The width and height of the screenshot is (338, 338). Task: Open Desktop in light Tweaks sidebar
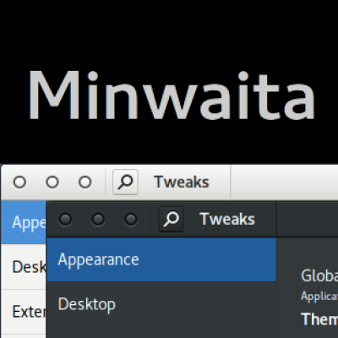[x=24, y=267]
